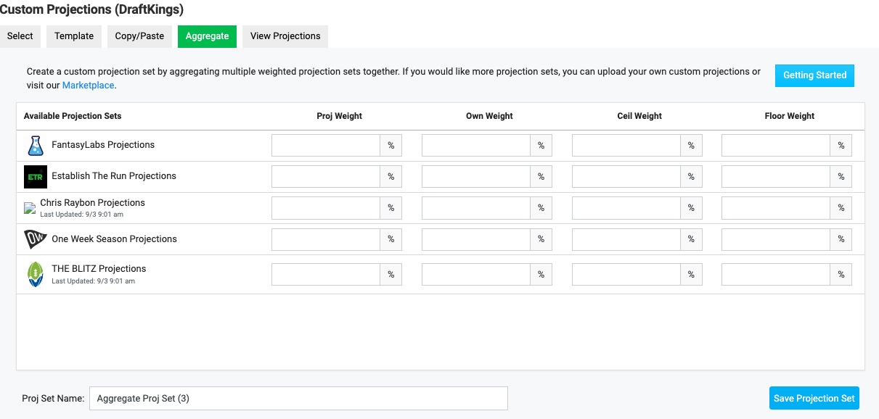Follow the Marketplace link
The width and height of the screenshot is (879, 419).
88,86
